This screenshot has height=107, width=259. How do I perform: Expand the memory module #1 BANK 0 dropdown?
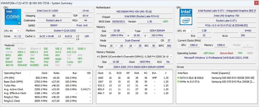(134, 56)
